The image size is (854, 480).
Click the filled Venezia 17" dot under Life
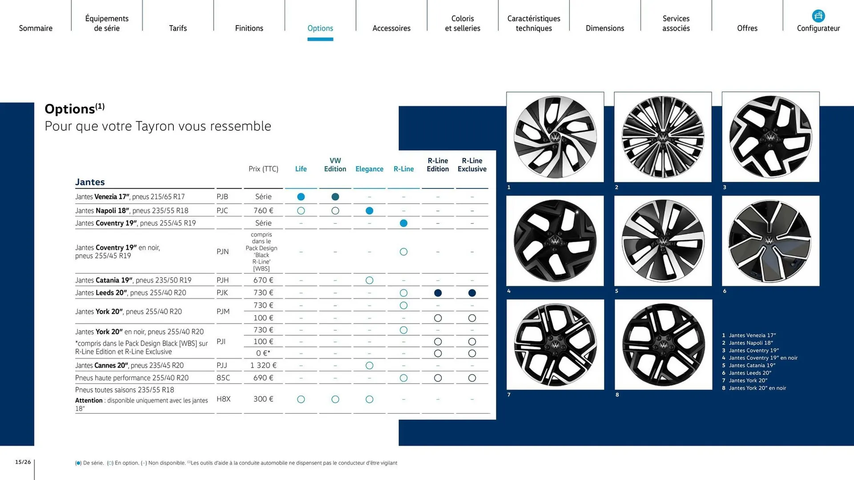click(301, 197)
